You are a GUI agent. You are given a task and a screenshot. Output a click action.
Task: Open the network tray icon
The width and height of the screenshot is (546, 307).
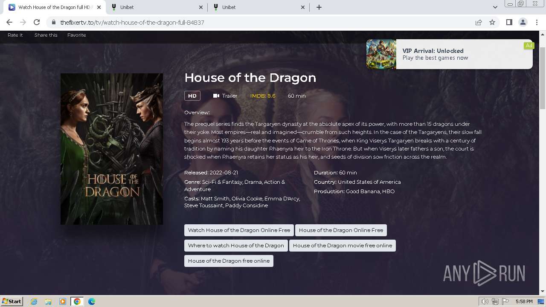(495, 301)
